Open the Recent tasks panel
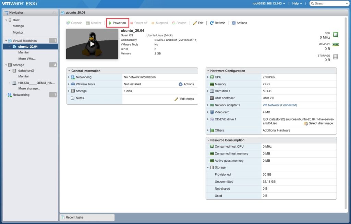Viewport: 351px width, 224px height. pyautogui.click(x=87, y=217)
